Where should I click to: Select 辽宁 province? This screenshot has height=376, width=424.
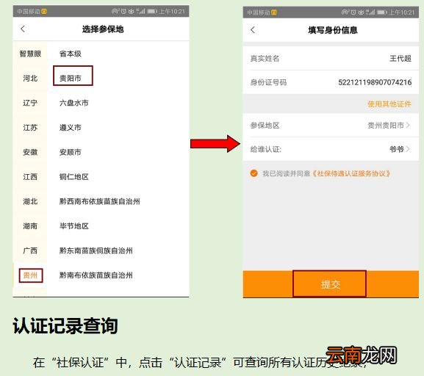(x=30, y=103)
